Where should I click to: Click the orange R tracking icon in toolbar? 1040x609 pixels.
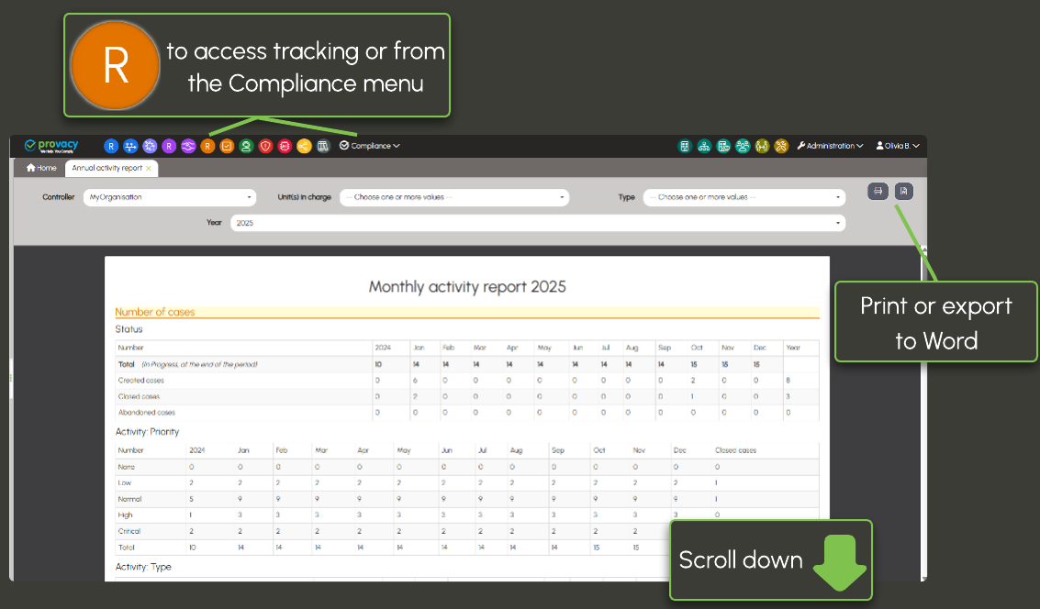coord(207,146)
